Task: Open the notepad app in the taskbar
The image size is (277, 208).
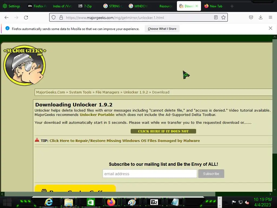Action: [x=175, y=202]
